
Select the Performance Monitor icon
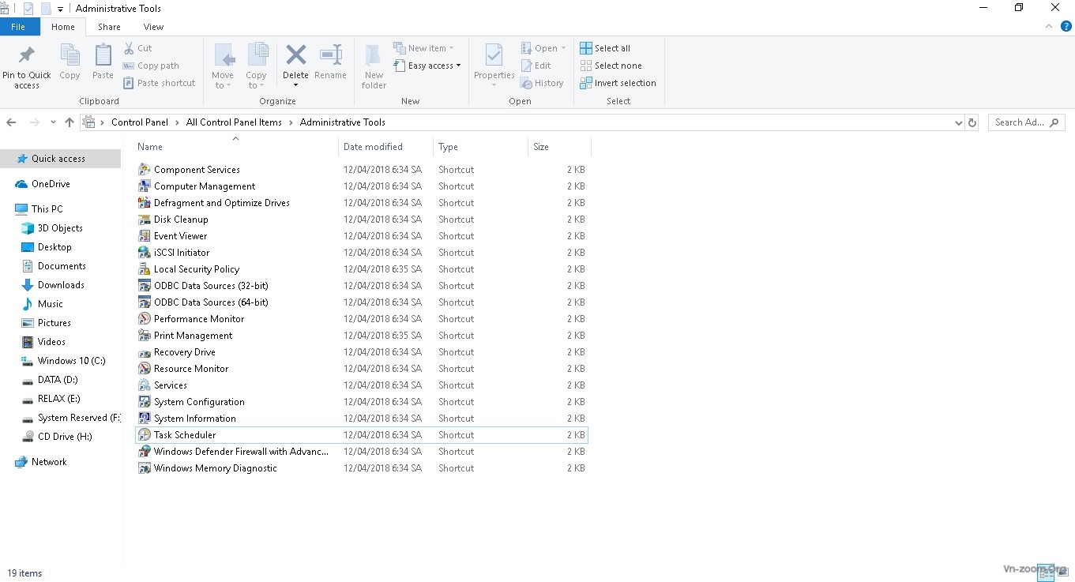click(x=144, y=319)
